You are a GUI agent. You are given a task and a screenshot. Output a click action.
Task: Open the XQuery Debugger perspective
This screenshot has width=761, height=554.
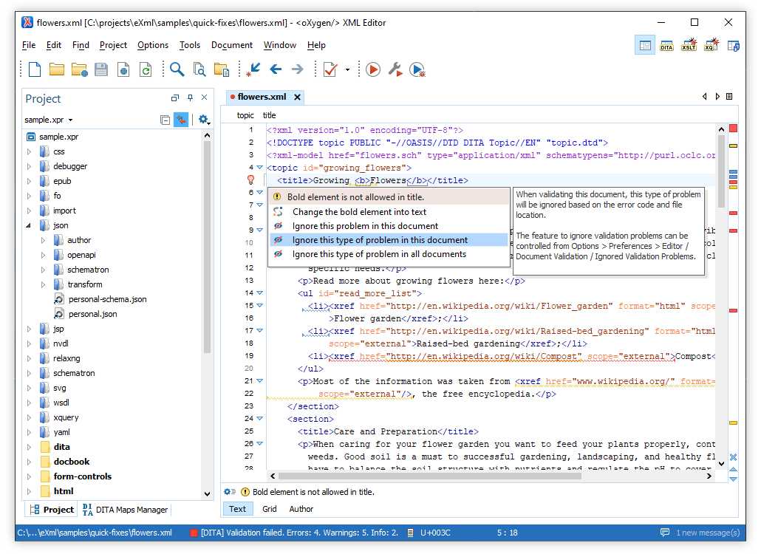(711, 45)
